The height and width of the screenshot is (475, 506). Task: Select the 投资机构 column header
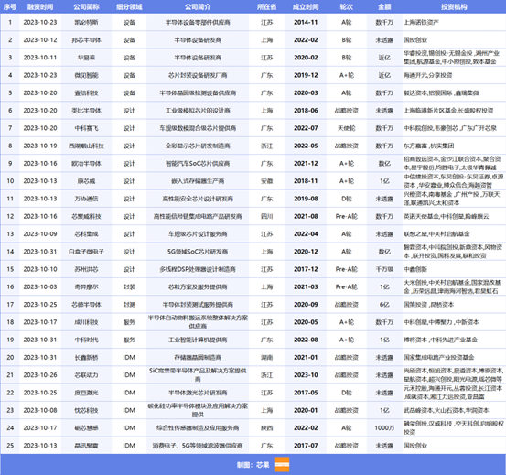click(454, 6)
